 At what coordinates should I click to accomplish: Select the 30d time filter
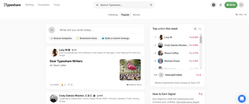241,14
